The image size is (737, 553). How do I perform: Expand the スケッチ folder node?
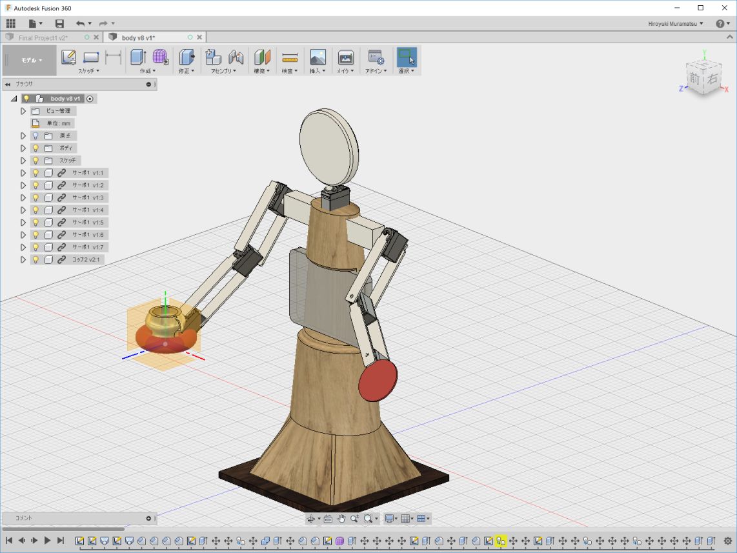point(23,160)
